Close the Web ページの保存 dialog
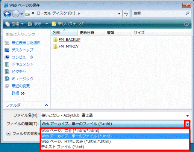 coord(186,5)
